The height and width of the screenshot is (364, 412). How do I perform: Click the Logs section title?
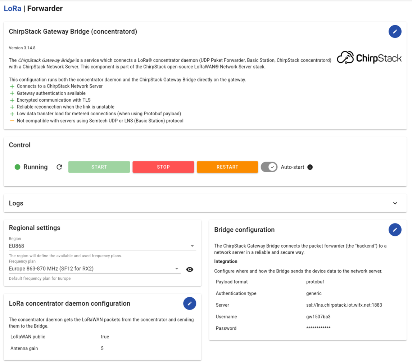pos(16,203)
